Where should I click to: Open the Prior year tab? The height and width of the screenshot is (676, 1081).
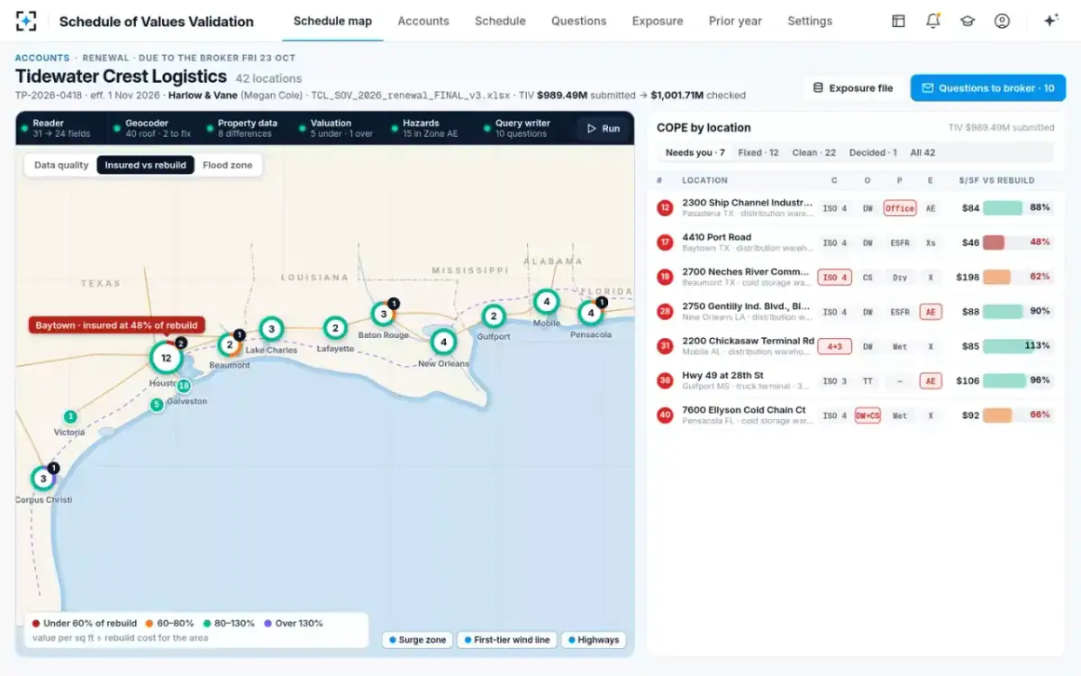[735, 21]
